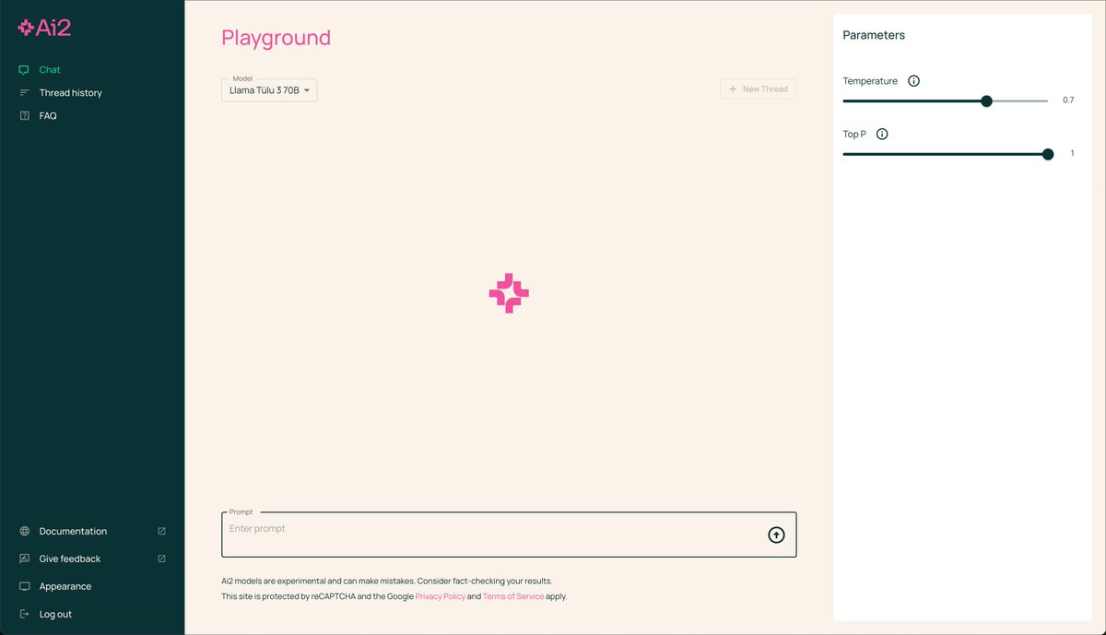Open the Llama Tülu 3 70B model dropdown
Viewport: 1106px width, 635px height.
[x=269, y=90]
